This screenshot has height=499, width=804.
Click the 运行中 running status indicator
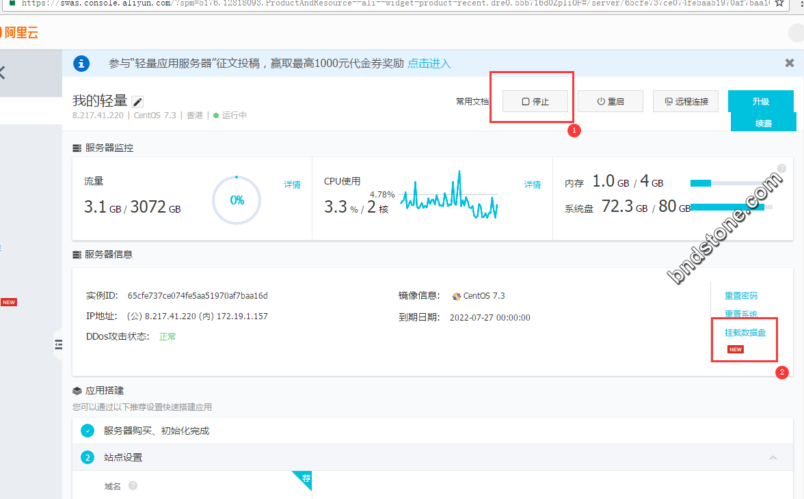230,116
